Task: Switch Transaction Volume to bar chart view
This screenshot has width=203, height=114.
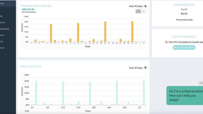Action: coord(138,11)
